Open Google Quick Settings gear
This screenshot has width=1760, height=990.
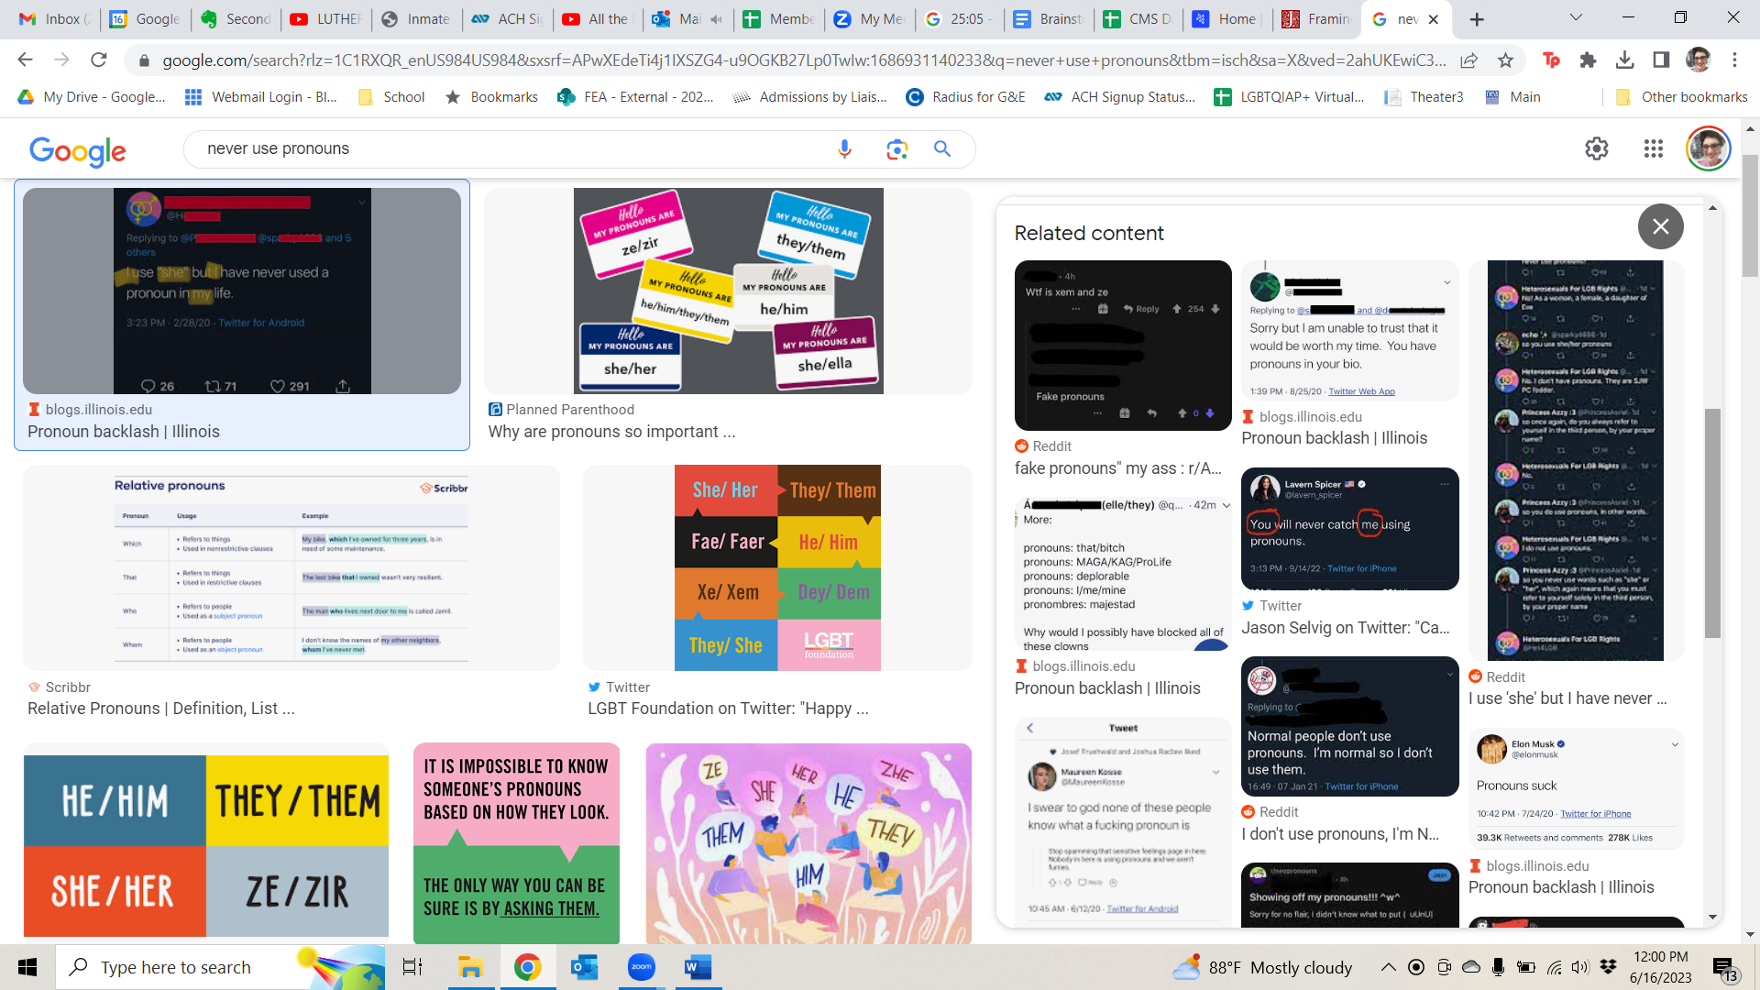point(1596,148)
